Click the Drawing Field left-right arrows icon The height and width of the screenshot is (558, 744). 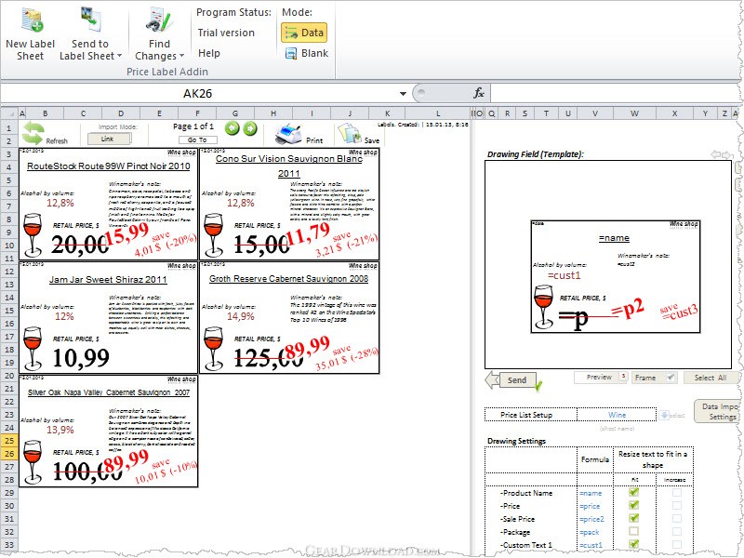(722, 153)
